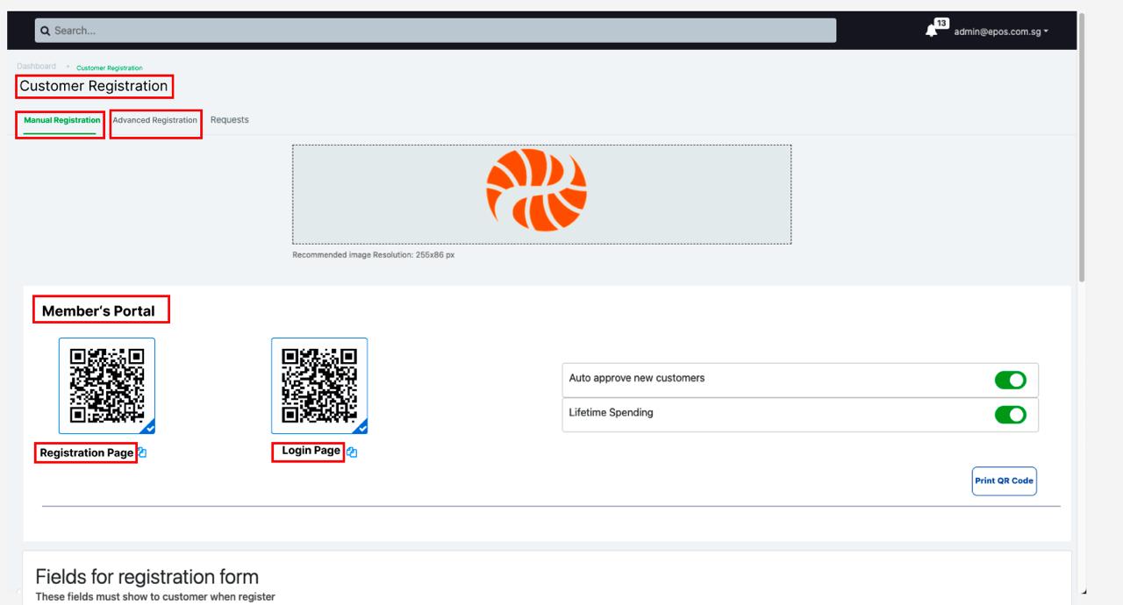Viewport: 1123px width, 605px height.
Task: Toggle Auto approve new customers switch
Action: [x=1010, y=380]
